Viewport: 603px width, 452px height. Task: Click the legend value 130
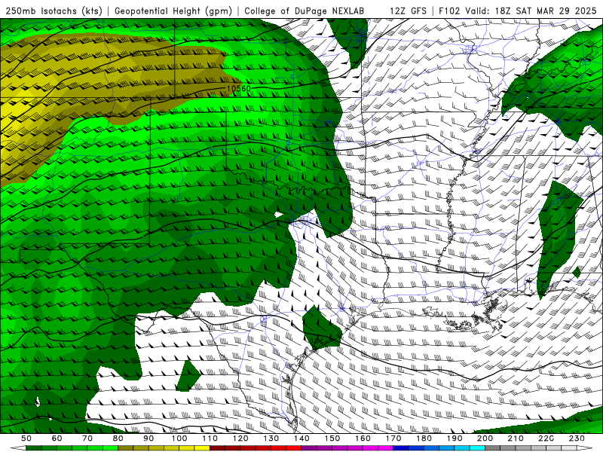click(271, 438)
